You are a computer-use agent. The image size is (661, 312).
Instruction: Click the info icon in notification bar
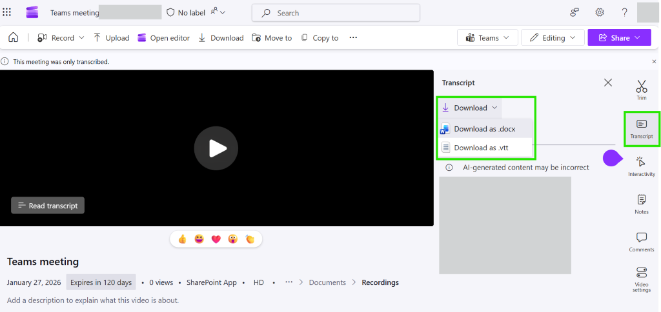point(5,61)
